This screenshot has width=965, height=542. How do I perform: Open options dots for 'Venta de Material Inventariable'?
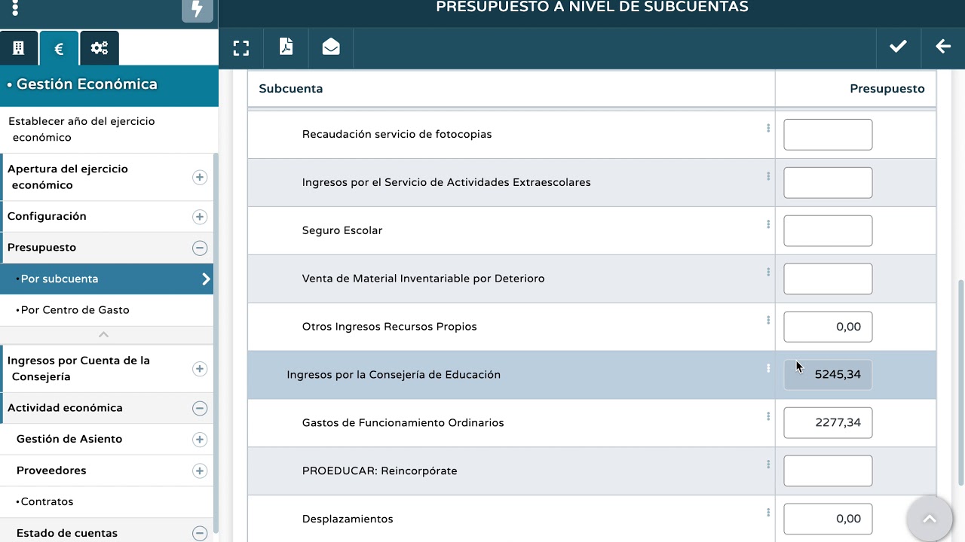(x=768, y=272)
